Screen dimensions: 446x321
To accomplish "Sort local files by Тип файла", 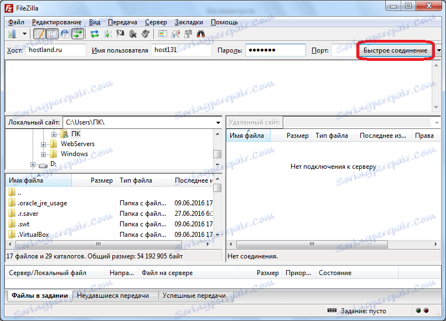I will tap(144, 180).
